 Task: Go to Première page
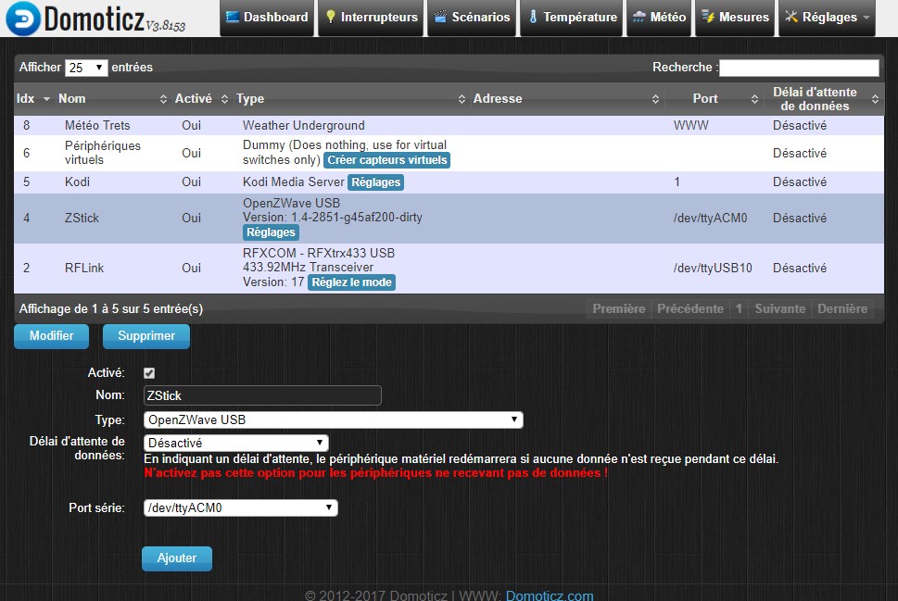(x=618, y=309)
